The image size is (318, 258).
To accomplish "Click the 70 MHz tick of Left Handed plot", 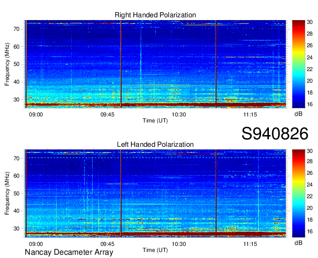I will [x=17, y=158].
